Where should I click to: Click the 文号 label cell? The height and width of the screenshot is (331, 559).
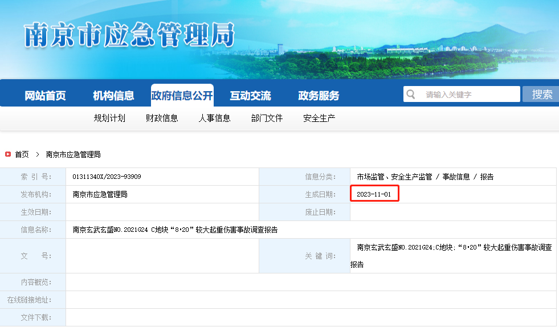pos(33,256)
